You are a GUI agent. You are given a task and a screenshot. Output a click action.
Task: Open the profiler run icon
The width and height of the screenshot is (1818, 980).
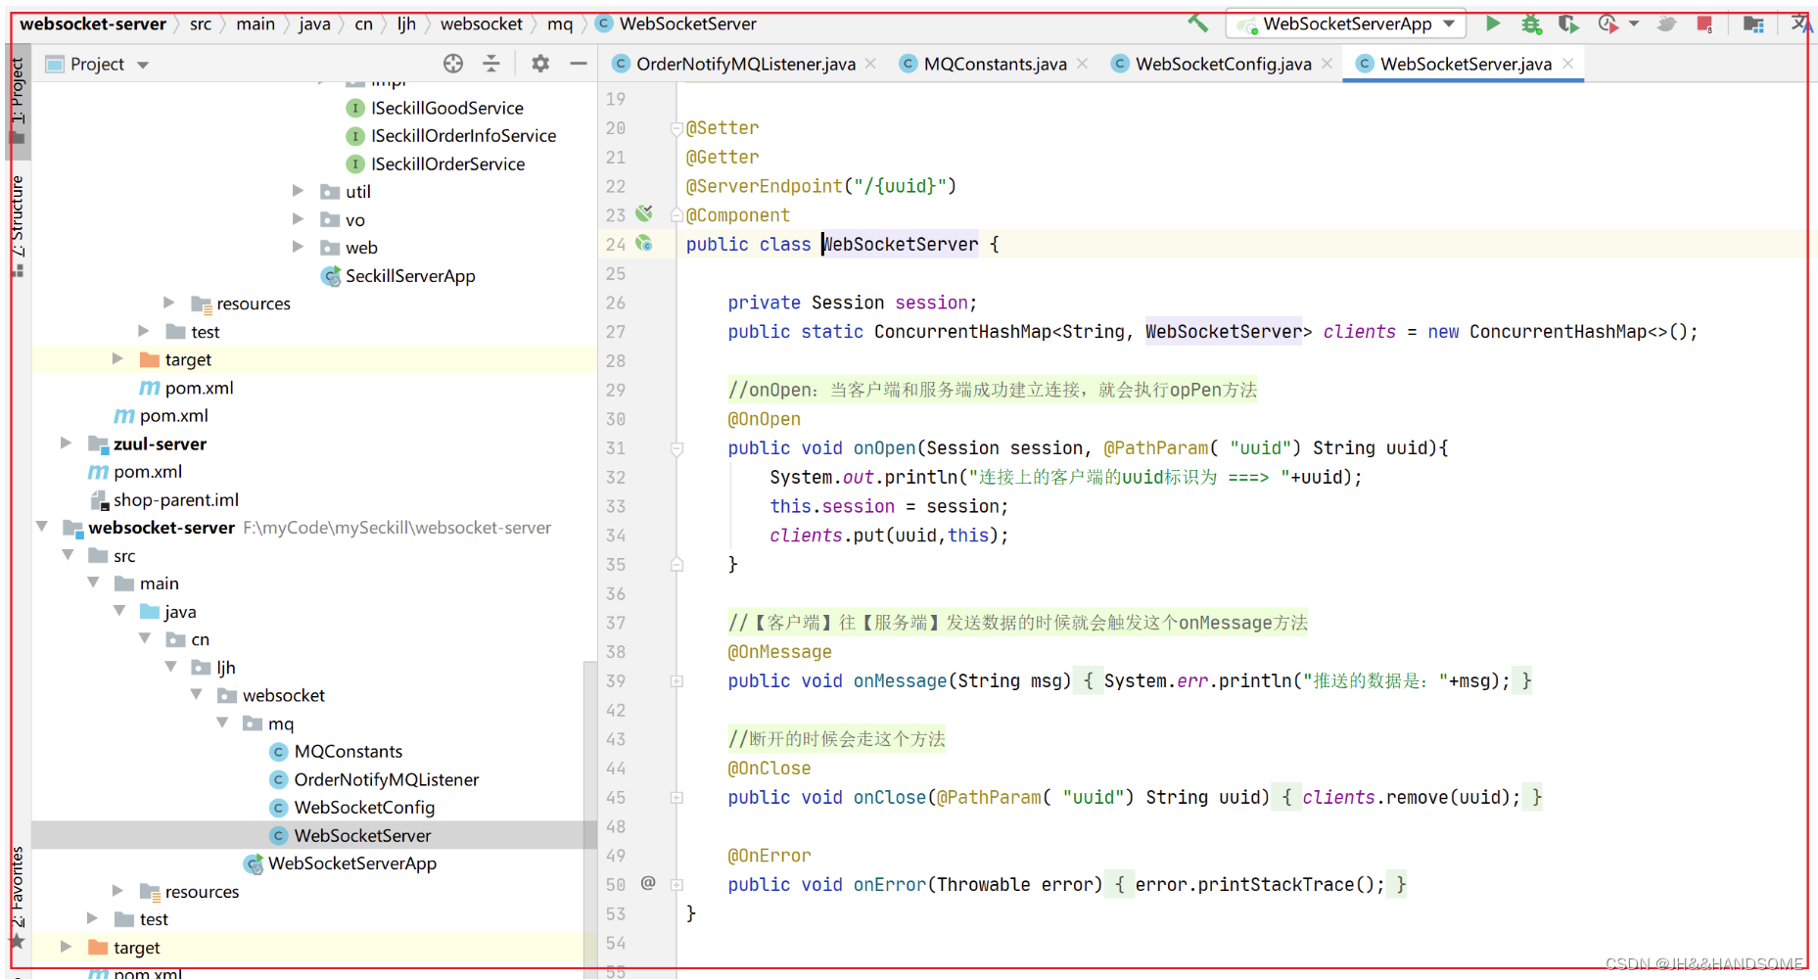click(x=1608, y=23)
